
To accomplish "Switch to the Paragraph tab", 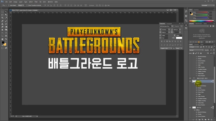I will tap(169, 24).
